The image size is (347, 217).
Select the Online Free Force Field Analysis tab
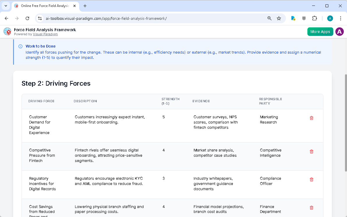click(44, 6)
